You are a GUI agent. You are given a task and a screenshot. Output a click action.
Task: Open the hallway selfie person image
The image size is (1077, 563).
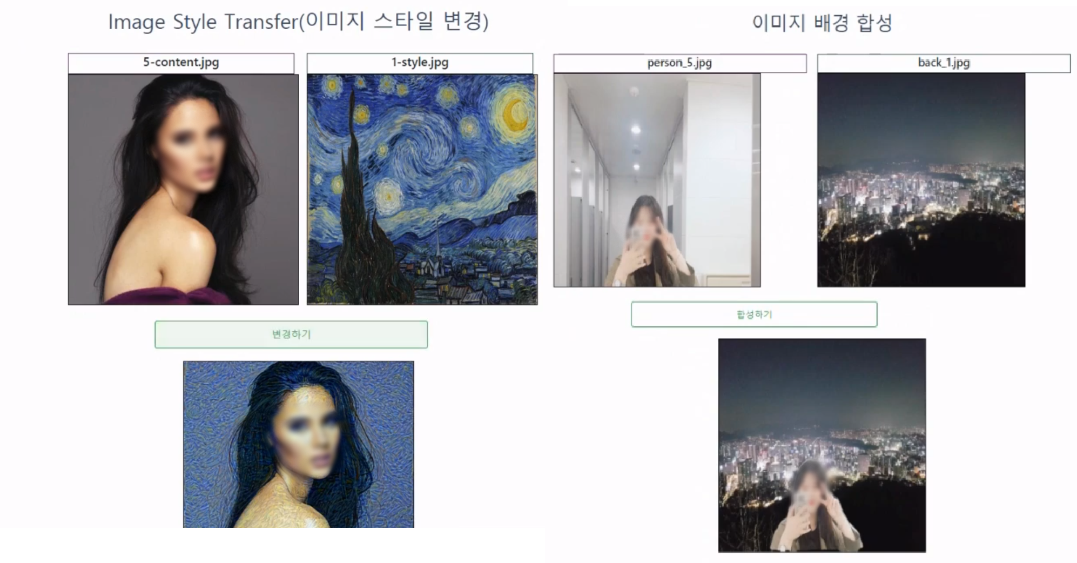click(x=657, y=180)
